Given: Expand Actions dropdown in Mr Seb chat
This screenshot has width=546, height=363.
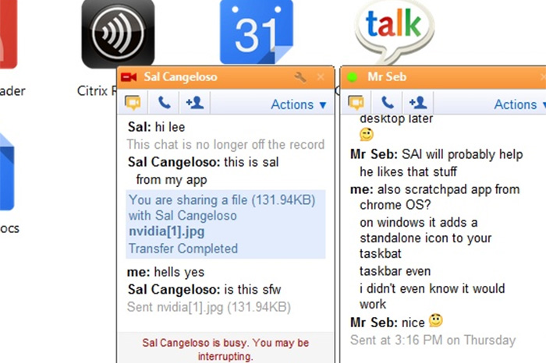Looking at the screenshot, I should 520,104.
